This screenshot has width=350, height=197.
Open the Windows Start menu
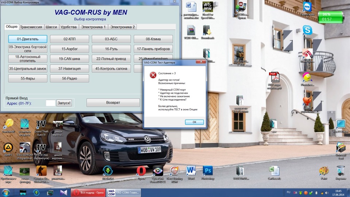point(6,193)
